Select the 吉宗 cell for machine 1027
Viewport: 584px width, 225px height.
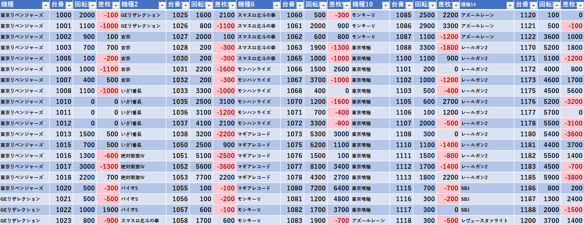point(143,37)
